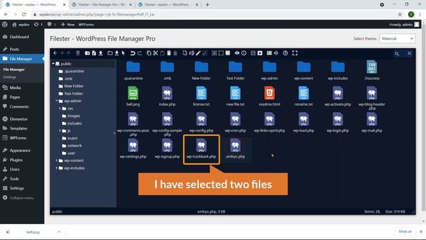Click the Rename toolbar icon

[192, 53]
